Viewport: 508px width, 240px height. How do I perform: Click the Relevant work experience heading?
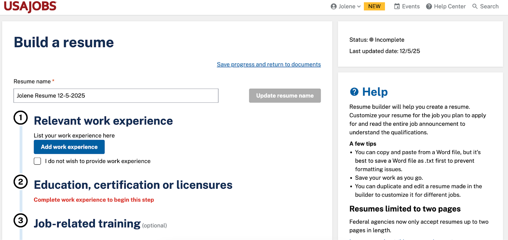point(103,121)
